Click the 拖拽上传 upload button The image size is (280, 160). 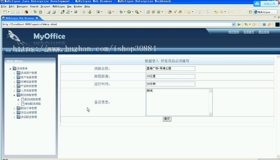270,4
